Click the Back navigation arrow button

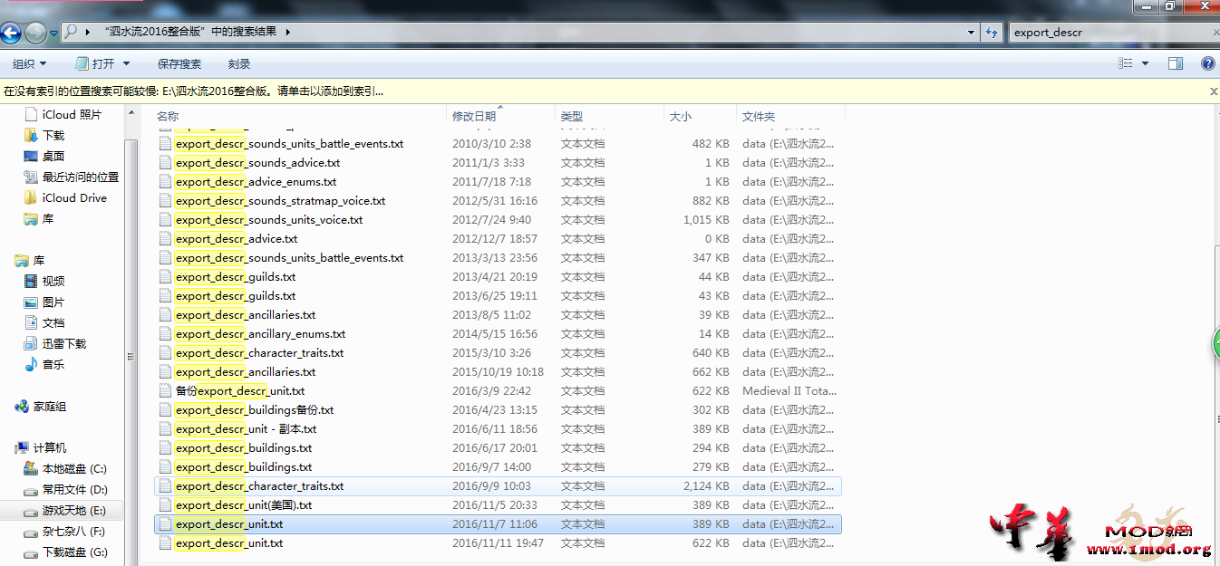(x=11, y=34)
